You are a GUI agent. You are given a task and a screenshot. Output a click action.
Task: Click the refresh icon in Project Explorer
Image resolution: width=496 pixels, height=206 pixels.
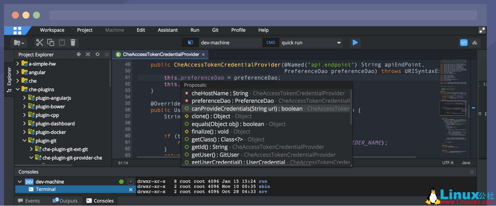tap(97, 54)
